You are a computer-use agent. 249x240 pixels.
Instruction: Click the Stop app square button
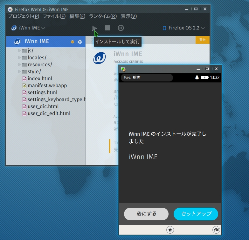(107, 28)
